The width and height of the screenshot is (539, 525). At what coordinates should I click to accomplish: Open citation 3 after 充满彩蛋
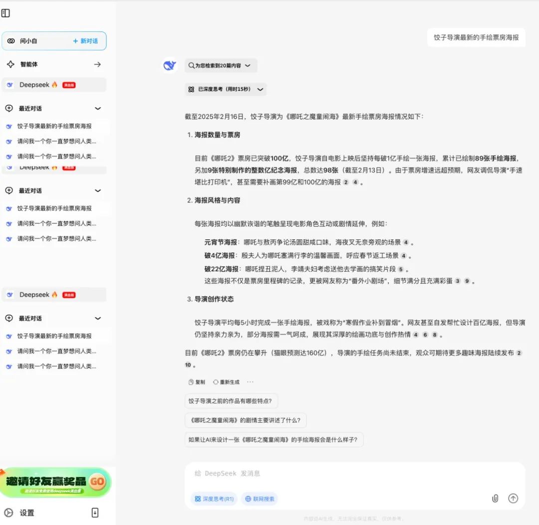[x=458, y=281]
